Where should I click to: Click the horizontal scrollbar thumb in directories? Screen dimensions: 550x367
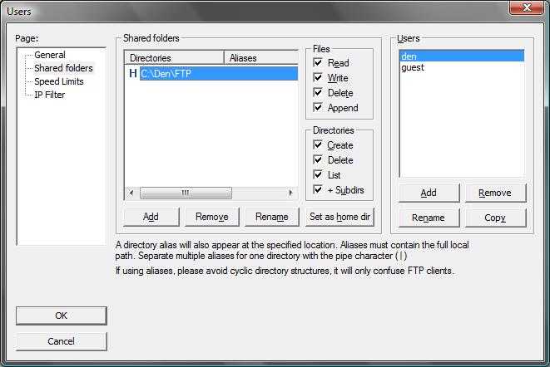[x=186, y=193]
